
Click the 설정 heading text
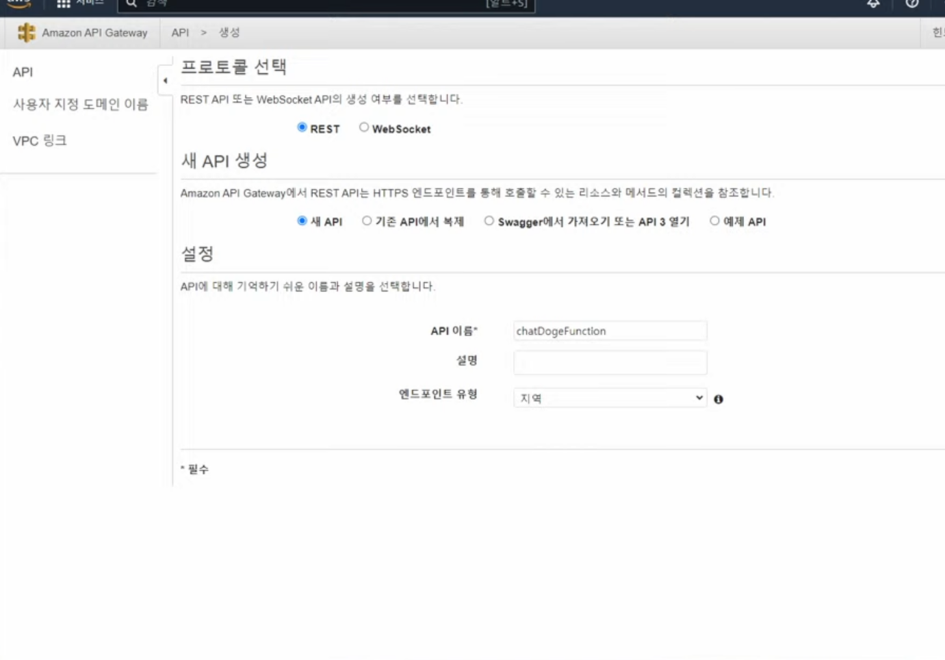pos(198,254)
